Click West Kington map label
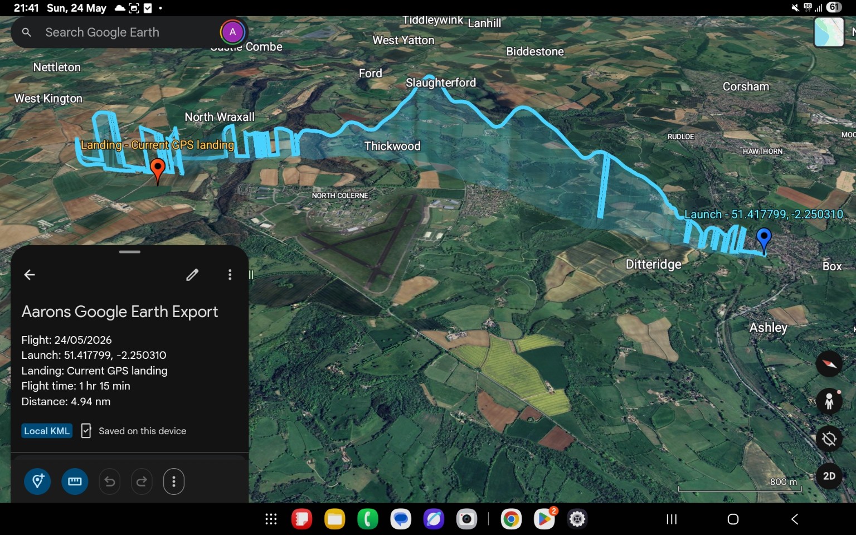Screen dimensions: 856x535 48,99
